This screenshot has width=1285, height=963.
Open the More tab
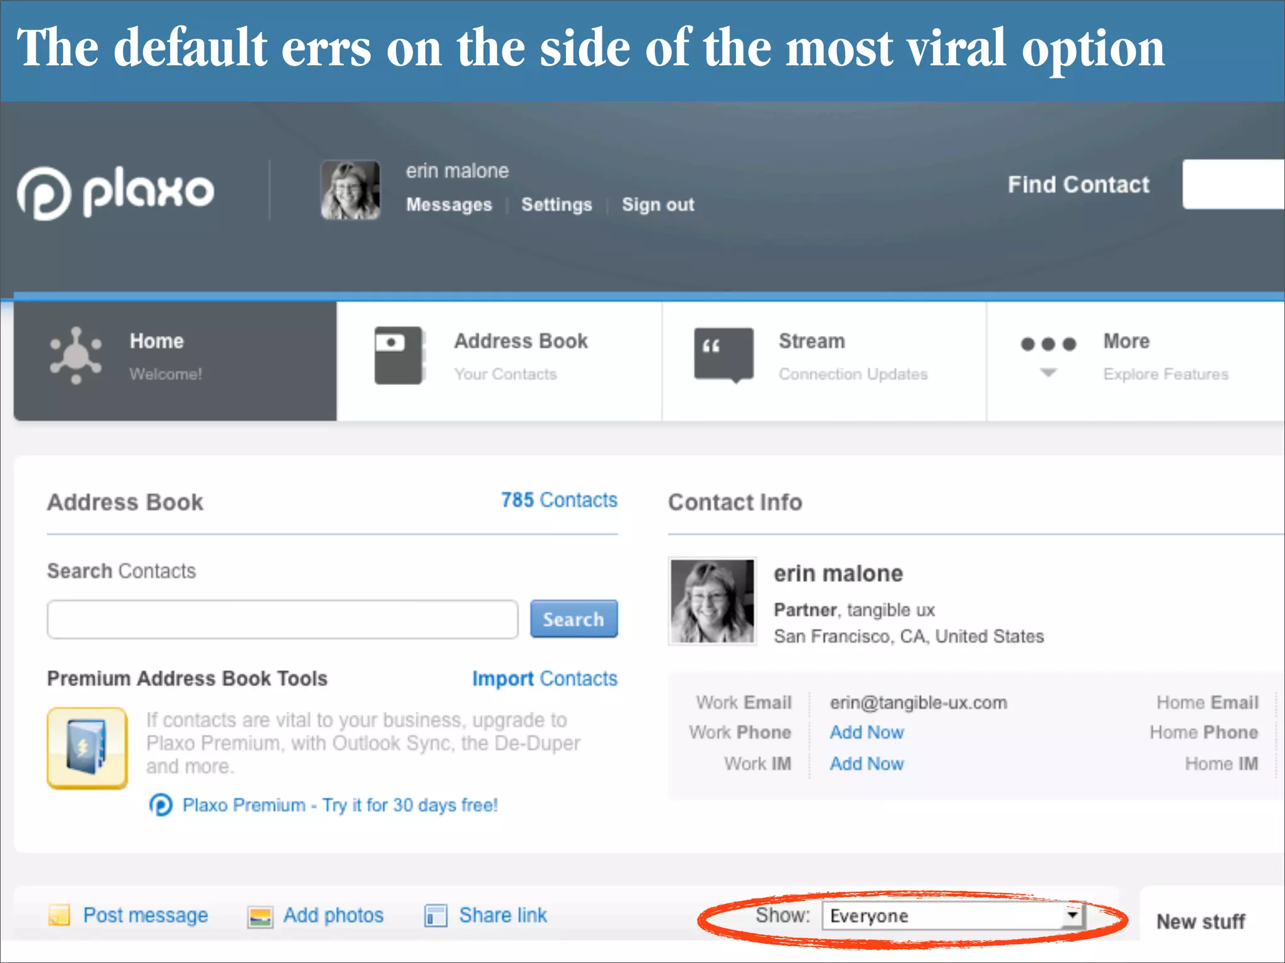tap(1136, 361)
